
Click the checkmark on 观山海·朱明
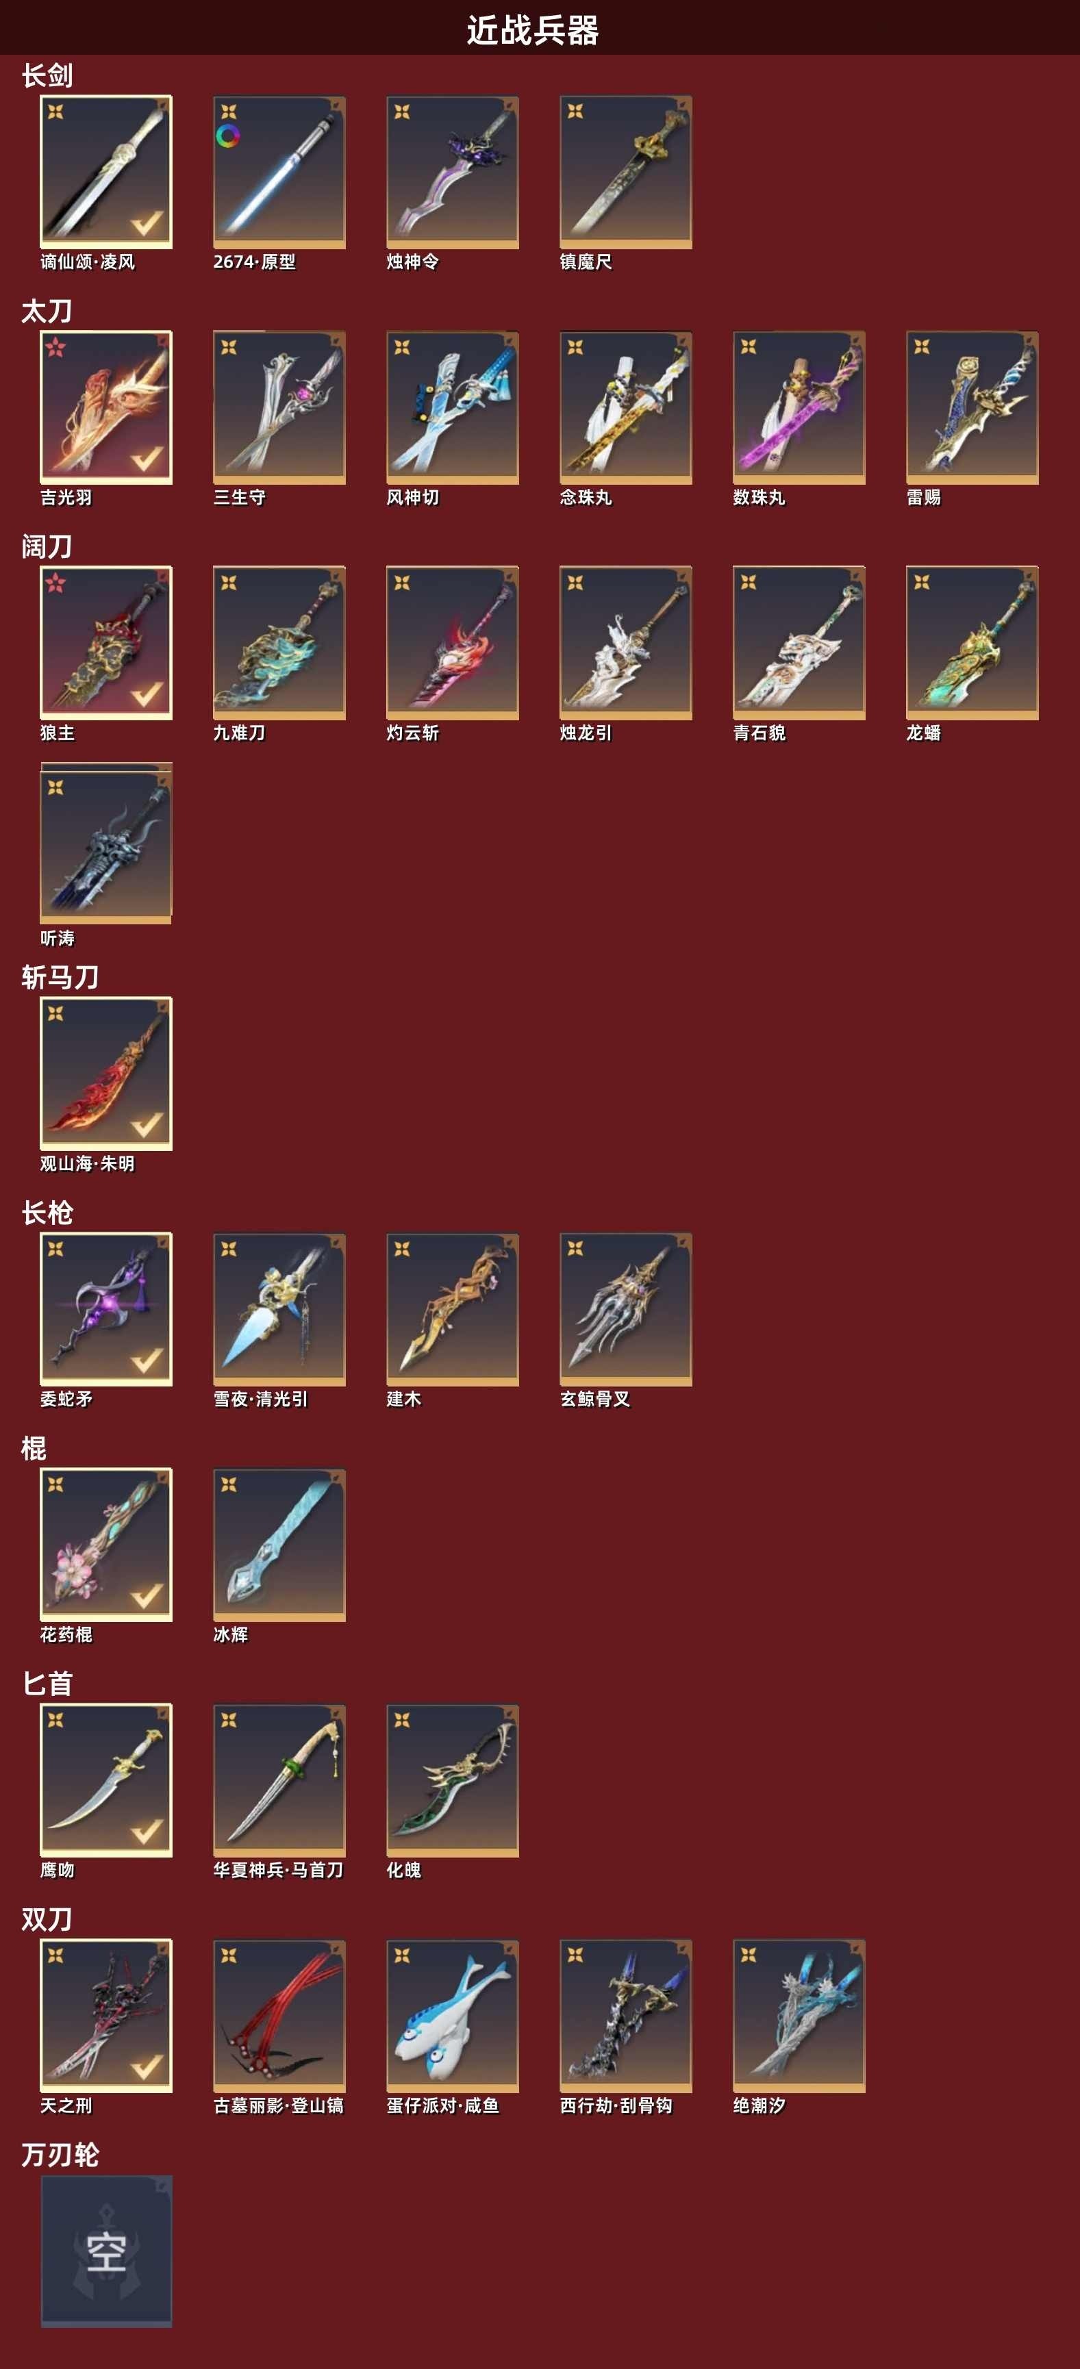147,1125
